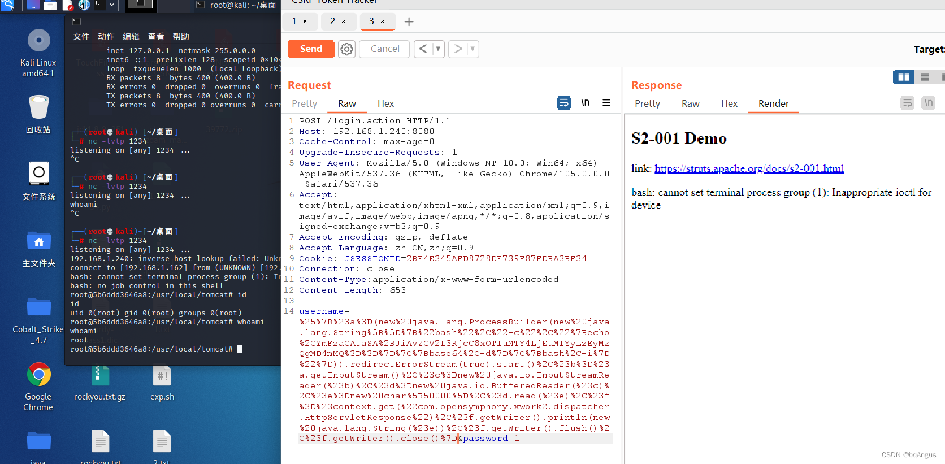This screenshot has height=464, width=945.
Task: Open the terminal launcher in the panel
Action: tap(100, 5)
